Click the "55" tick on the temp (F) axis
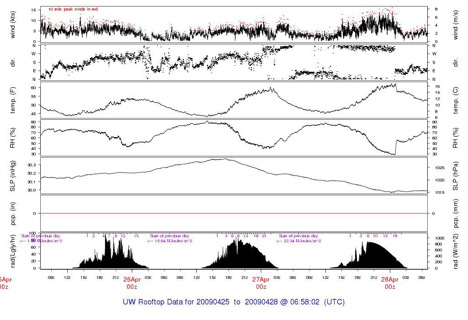This screenshot has width=468, height=320. click(33, 96)
